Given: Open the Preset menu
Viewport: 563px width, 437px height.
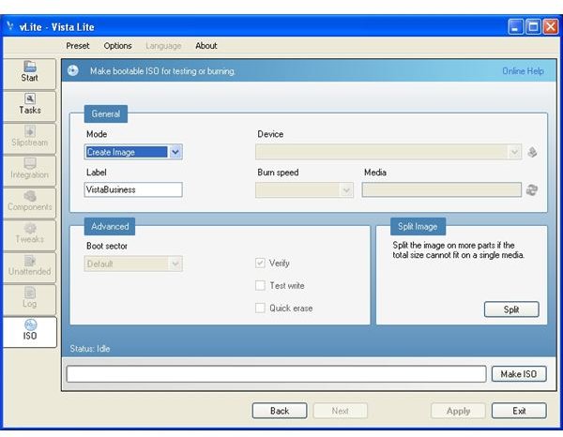Looking at the screenshot, I should pyautogui.click(x=78, y=46).
